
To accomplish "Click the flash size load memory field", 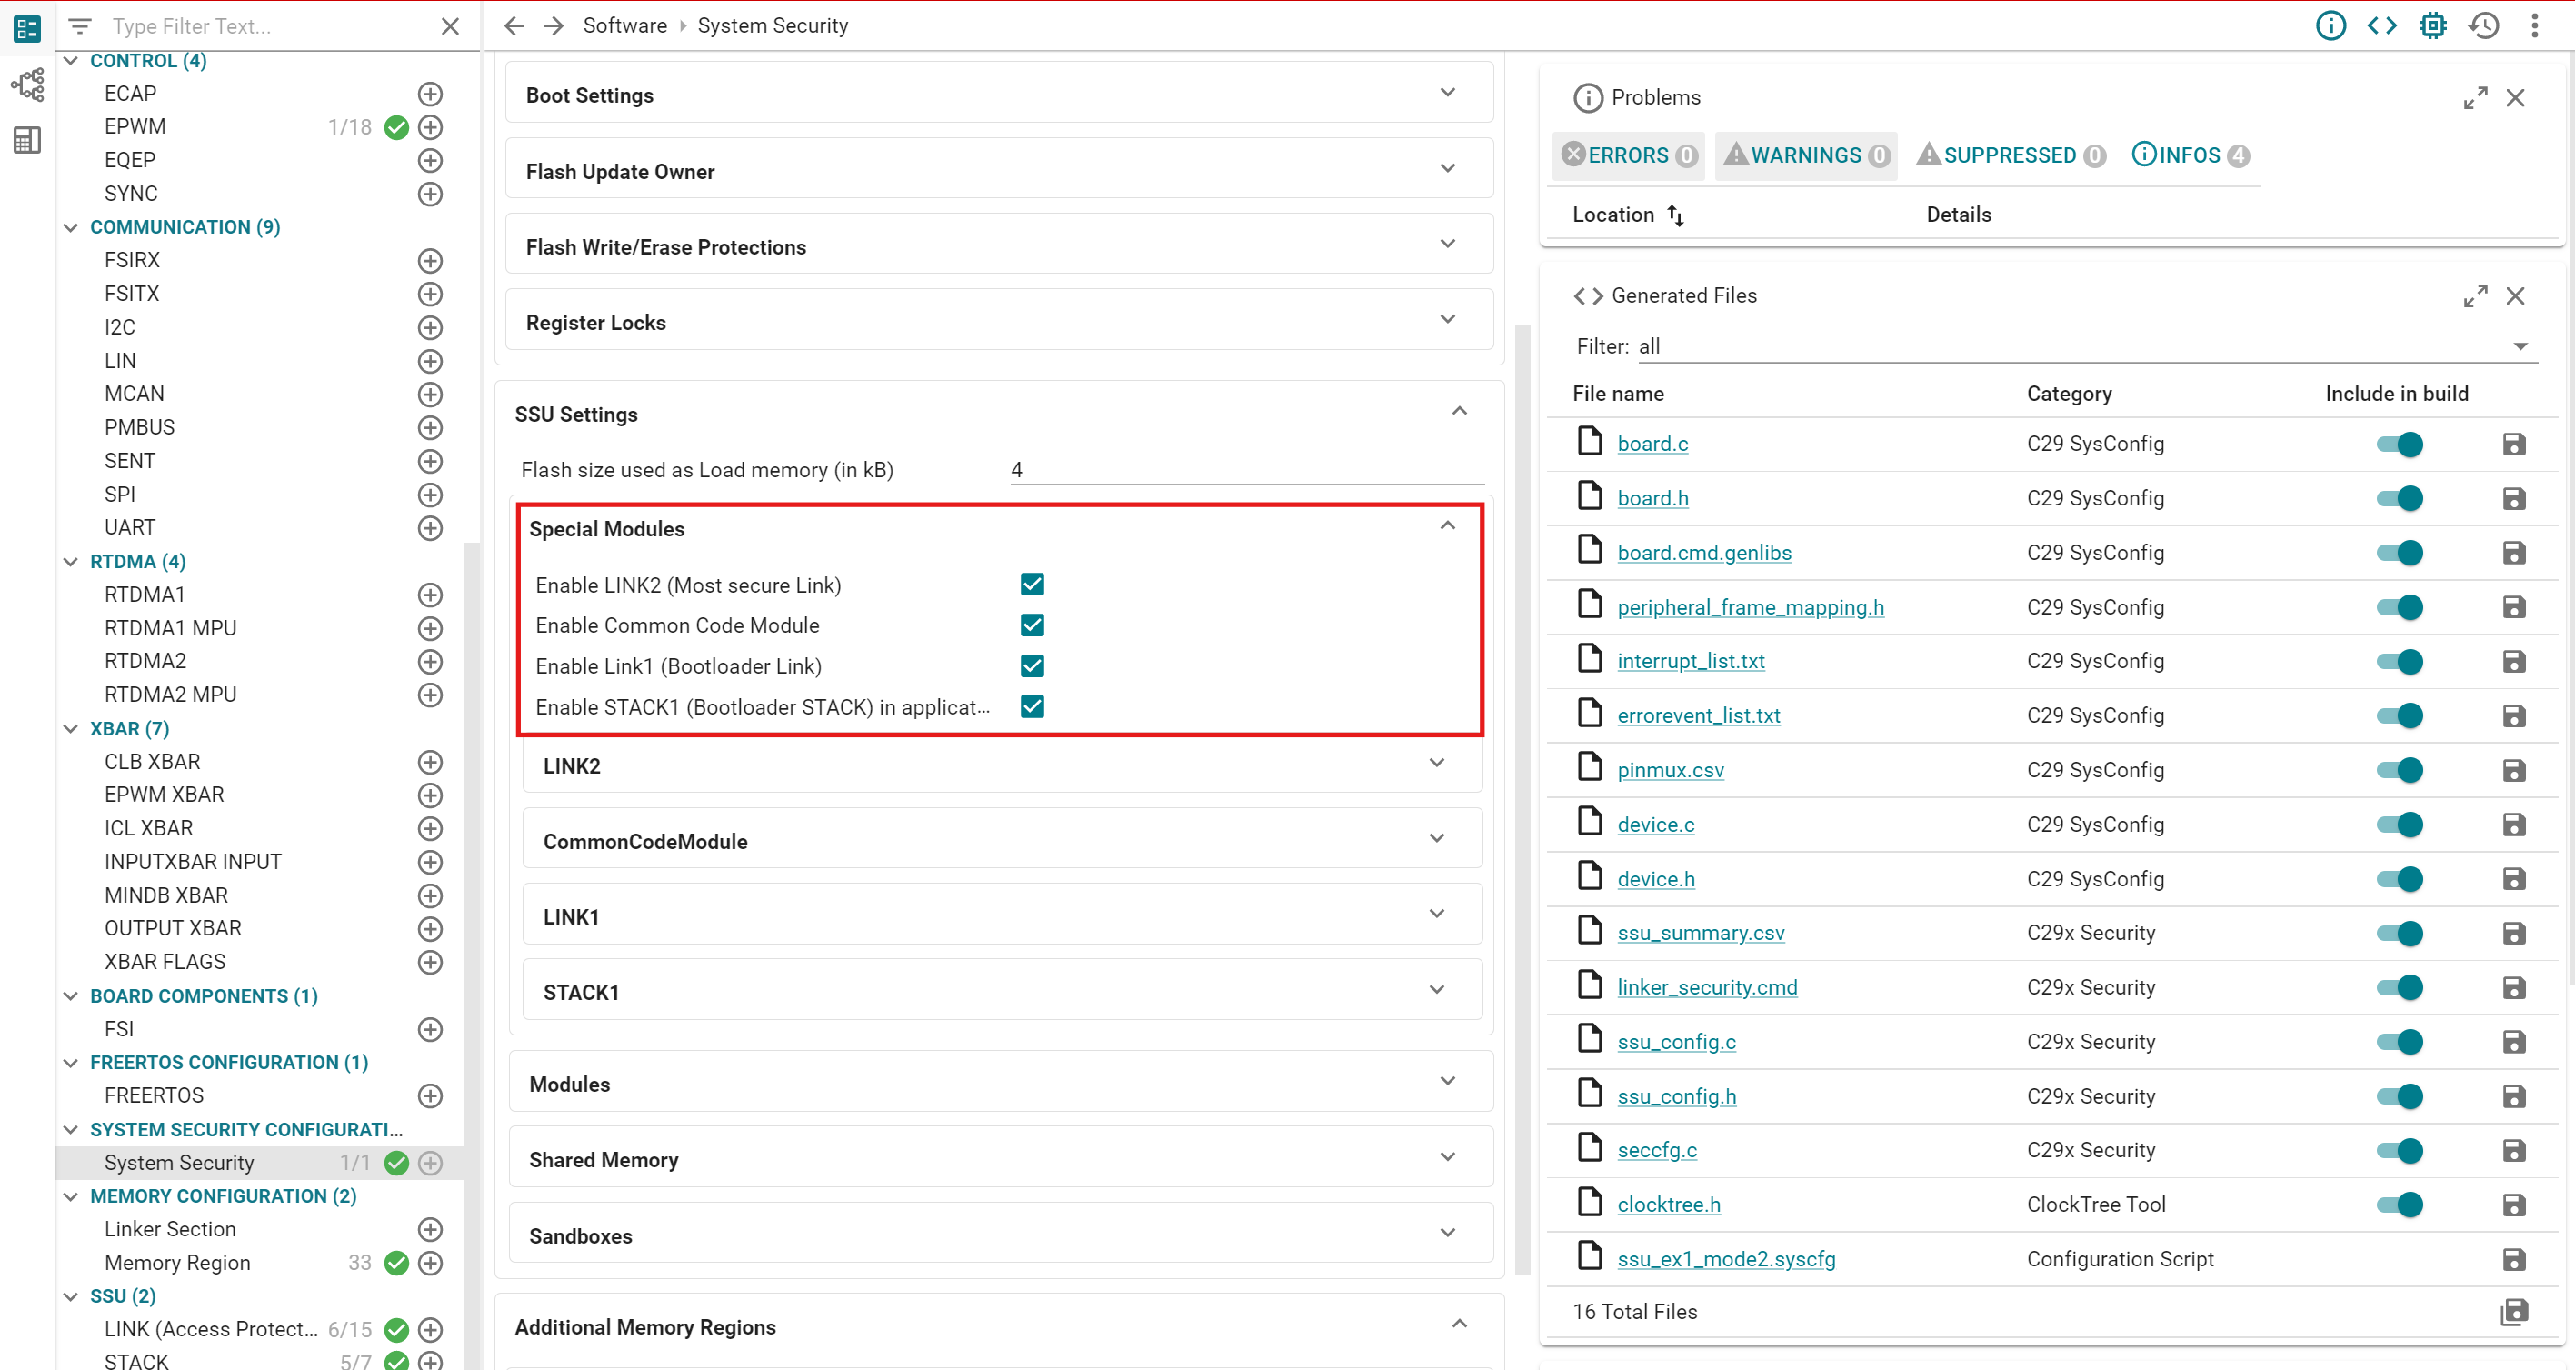I will tap(1244, 470).
